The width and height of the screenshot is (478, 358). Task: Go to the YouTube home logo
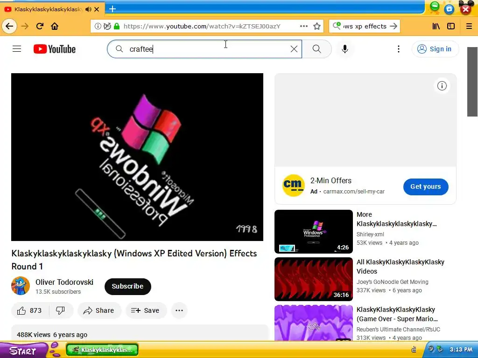(55, 49)
